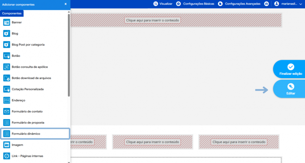Click the components panel scrollbar thumb
The width and height of the screenshot is (305, 163).
tap(69, 55)
